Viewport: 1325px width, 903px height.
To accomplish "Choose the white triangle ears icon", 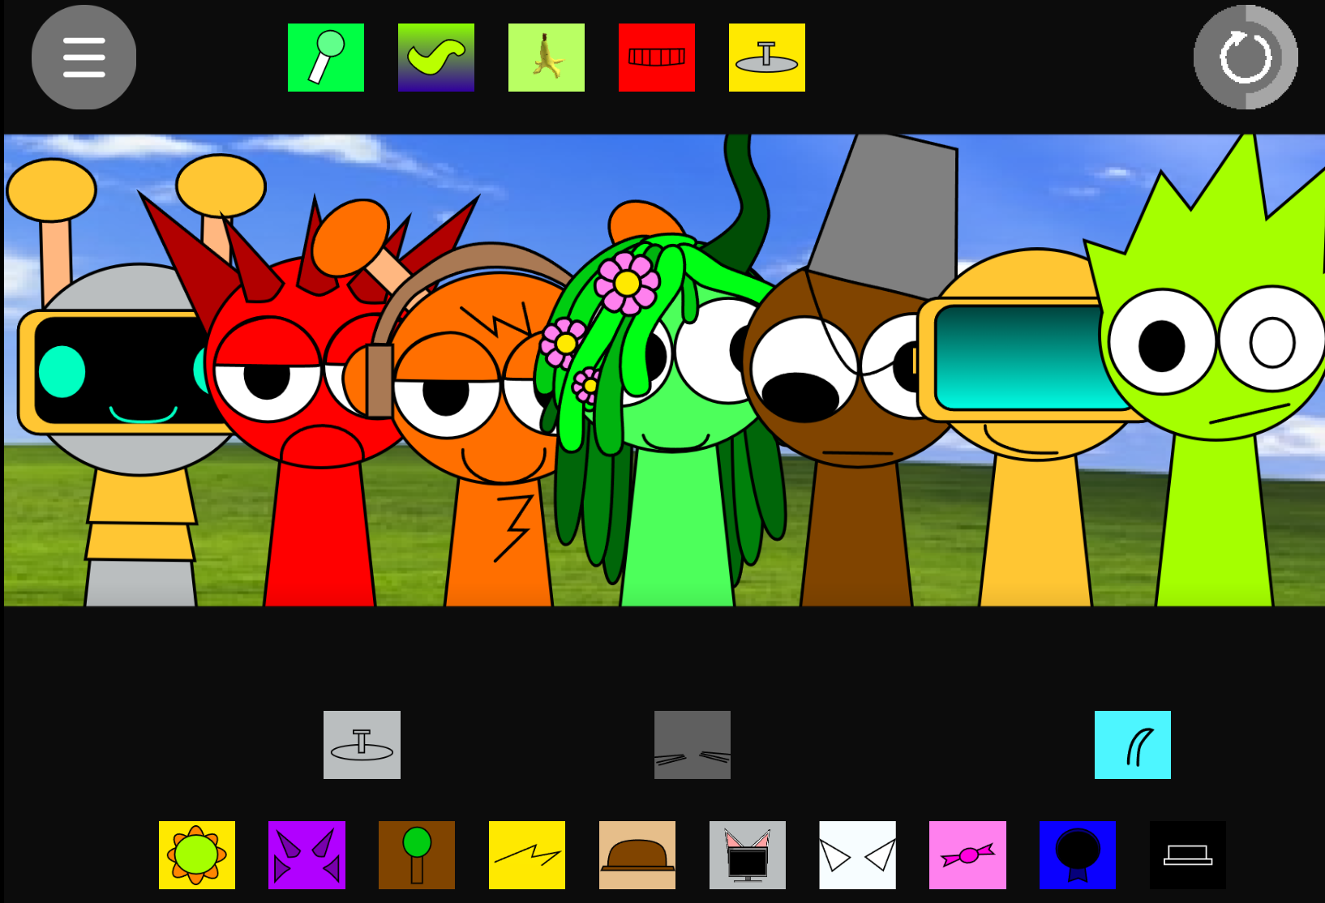I will tap(858, 855).
